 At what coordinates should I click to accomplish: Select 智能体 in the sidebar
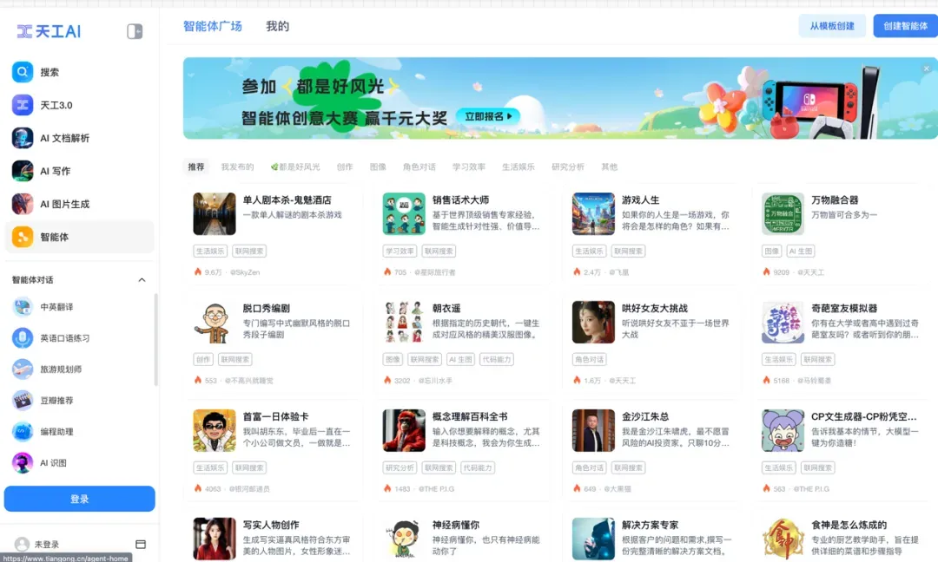79,237
